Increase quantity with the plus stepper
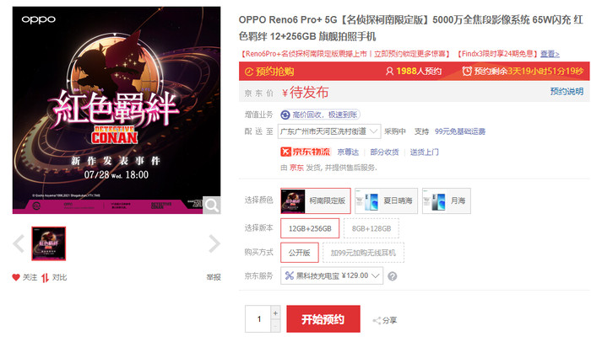This screenshot has height=342, width=591. click(275, 313)
